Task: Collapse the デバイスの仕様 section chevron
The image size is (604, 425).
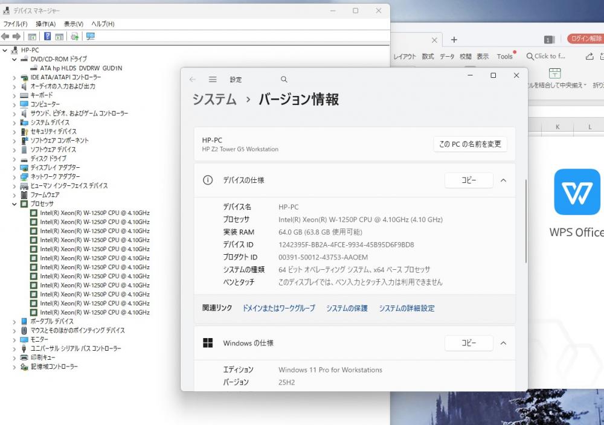Action: pos(504,180)
